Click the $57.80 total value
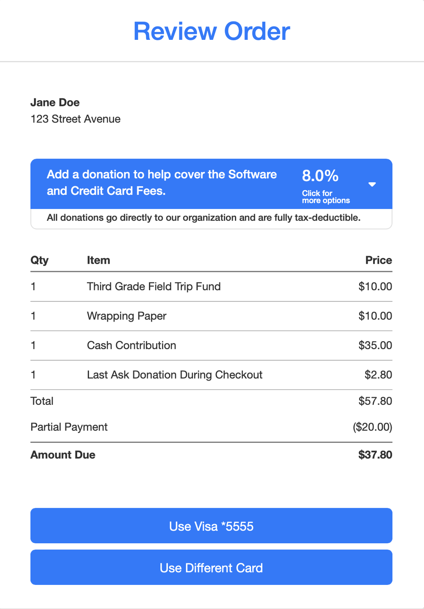The width and height of the screenshot is (424, 609). coord(375,401)
